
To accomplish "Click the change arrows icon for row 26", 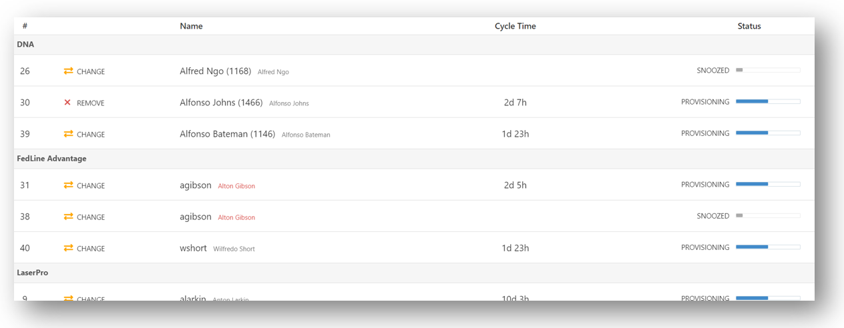I will tap(68, 71).
